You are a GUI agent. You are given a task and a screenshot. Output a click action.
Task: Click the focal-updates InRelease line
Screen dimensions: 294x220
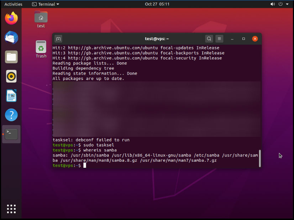point(136,48)
